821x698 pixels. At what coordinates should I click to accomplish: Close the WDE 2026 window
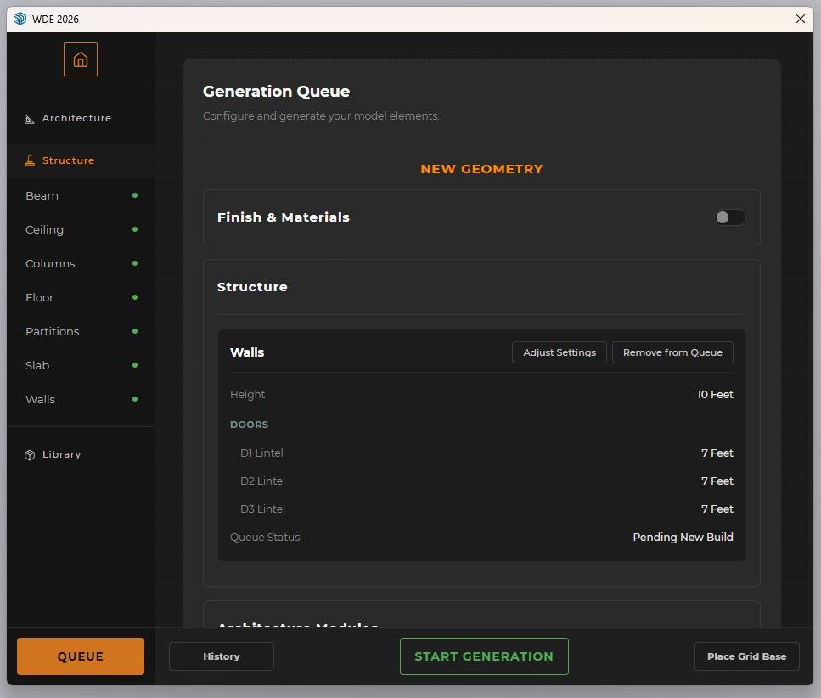[x=800, y=19]
